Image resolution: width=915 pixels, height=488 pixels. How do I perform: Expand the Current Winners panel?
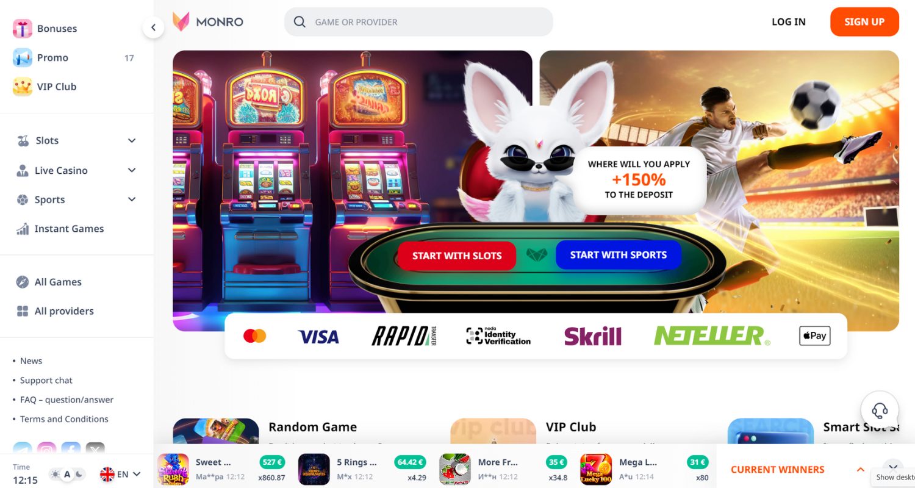(x=860, y=470)
